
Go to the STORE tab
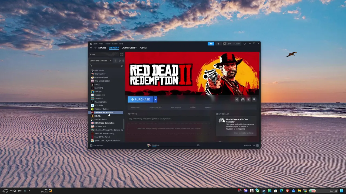pyautogui.click(x=102, y=48)
